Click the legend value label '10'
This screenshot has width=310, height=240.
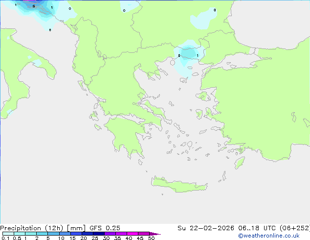coord(61,238)
